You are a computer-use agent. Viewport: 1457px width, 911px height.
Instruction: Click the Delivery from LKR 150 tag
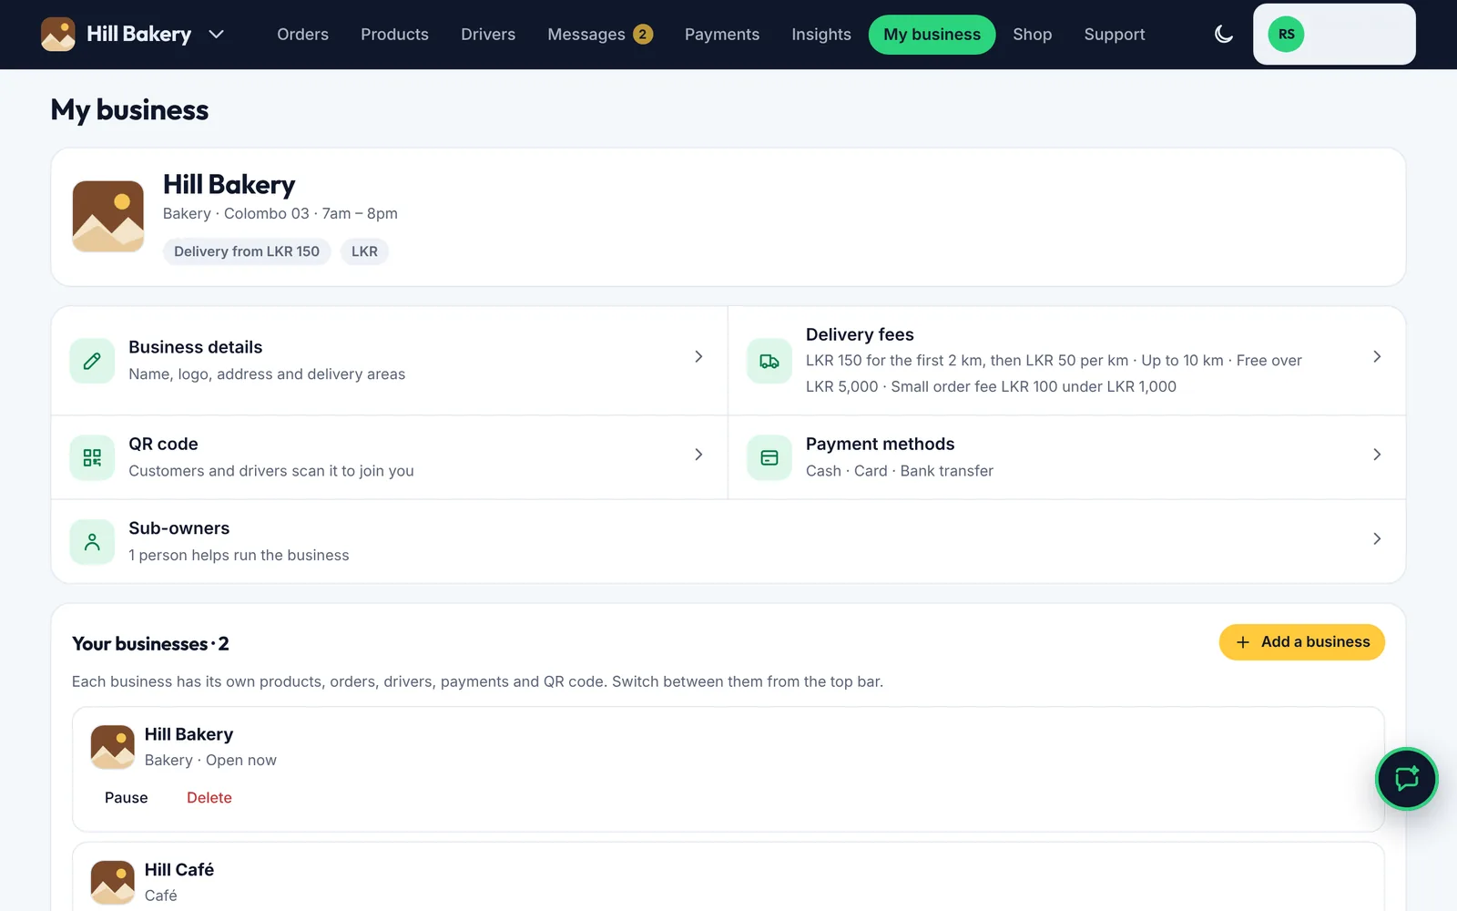[247, 251]
